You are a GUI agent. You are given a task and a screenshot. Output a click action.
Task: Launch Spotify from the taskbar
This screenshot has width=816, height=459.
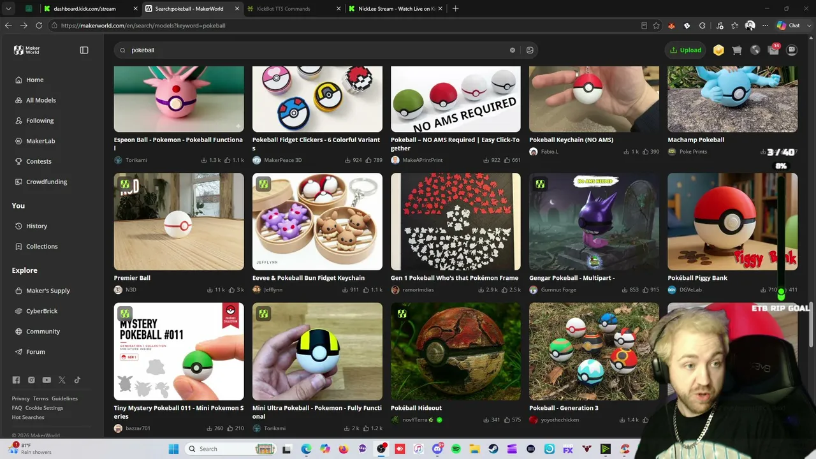point(456,449)
